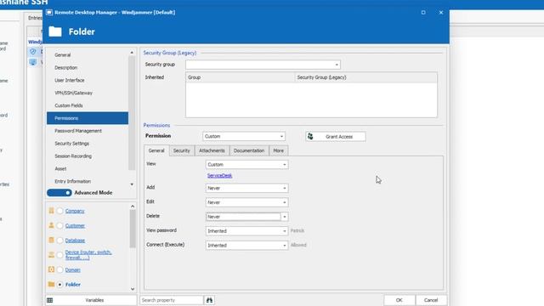544x306 pixels.
Task: Open User Interface settings page
Action: pos(88,80)
